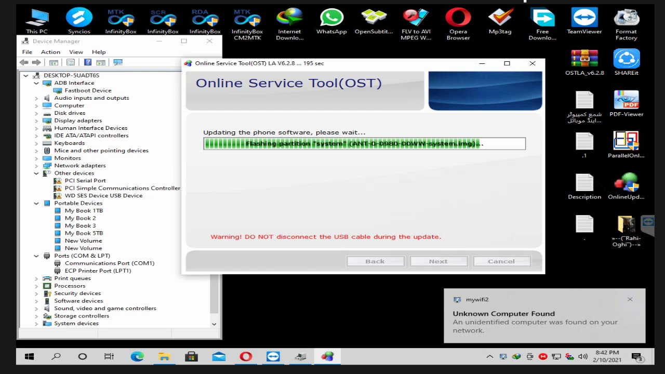665x374 pixels.
Task: Expand the Storage controllers node
Action: [x=36, y=316]
